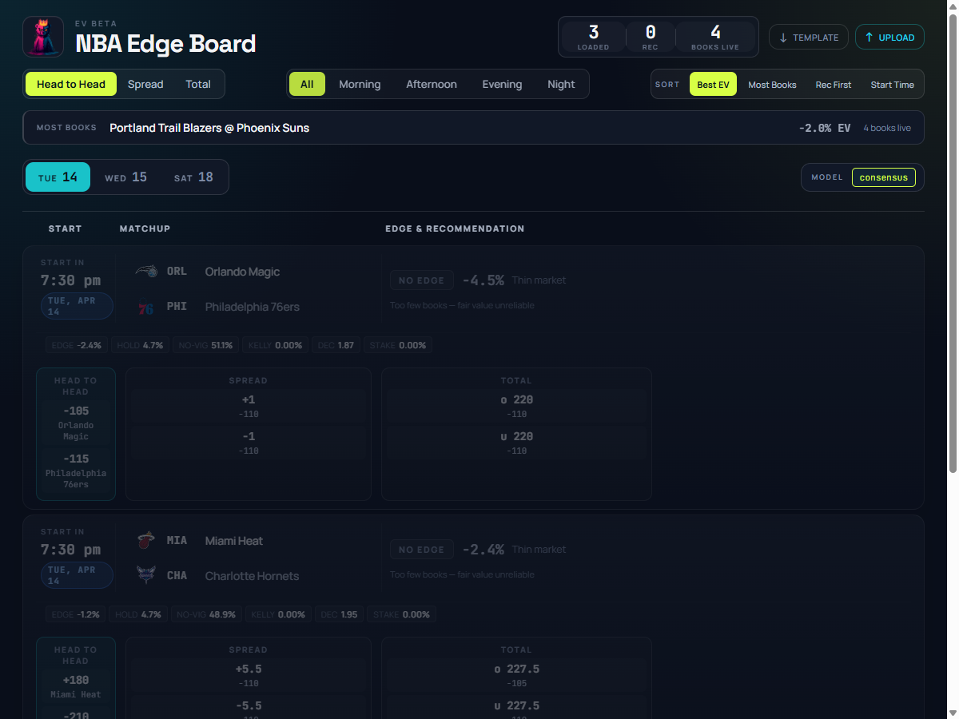Click the Charlotte Hornets team logo

146,576
